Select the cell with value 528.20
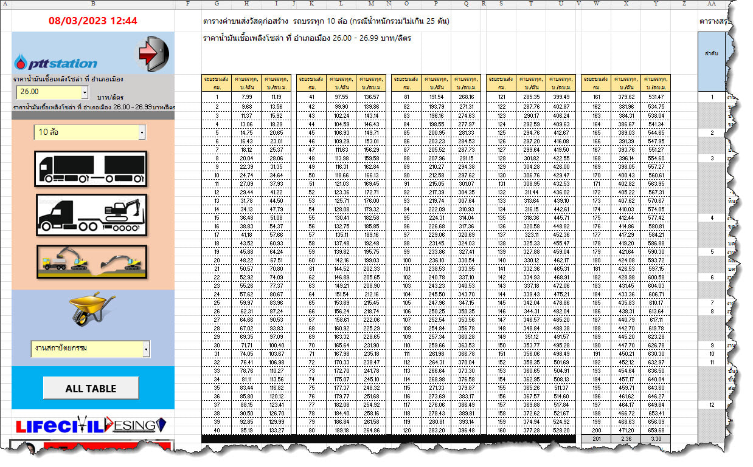Image resolution: width=753 pixels, height=467 pixels. 562,431
